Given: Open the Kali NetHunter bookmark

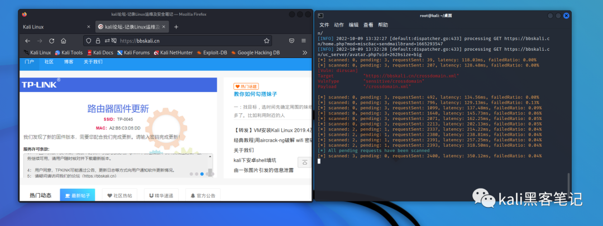Looking at the screenshot, I should coord(173,52).
